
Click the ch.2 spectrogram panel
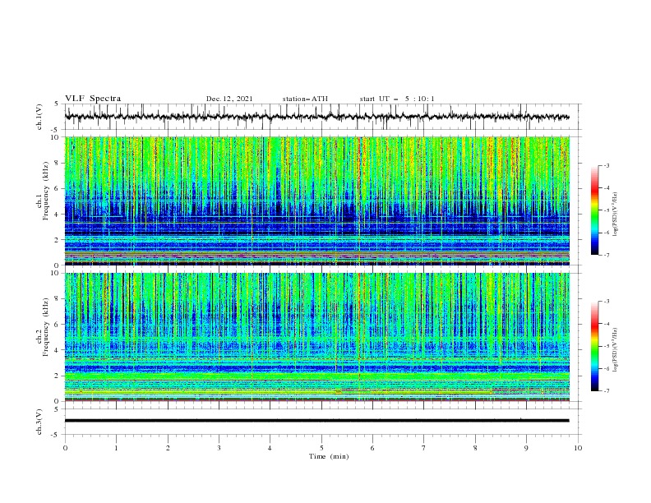coord(317,337)
